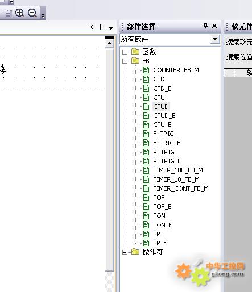Click the FB folder icon

135,61
